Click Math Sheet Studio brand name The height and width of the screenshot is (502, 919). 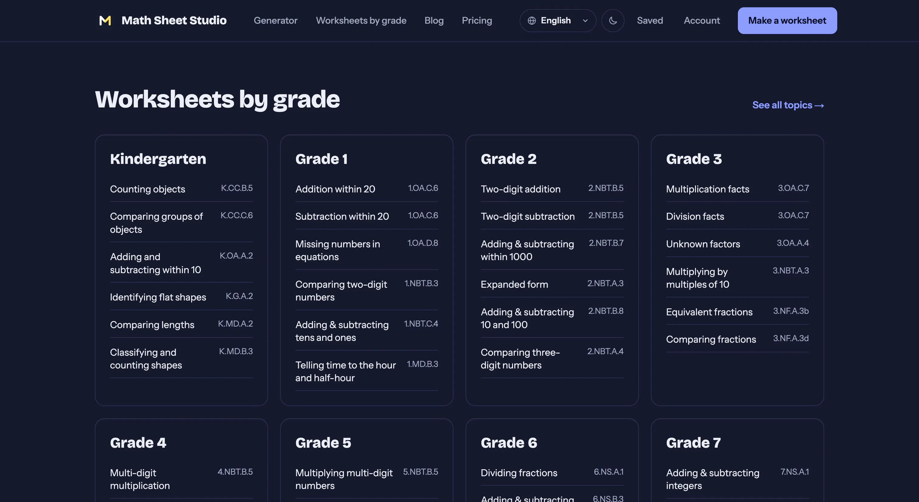(x=174, y=21)
